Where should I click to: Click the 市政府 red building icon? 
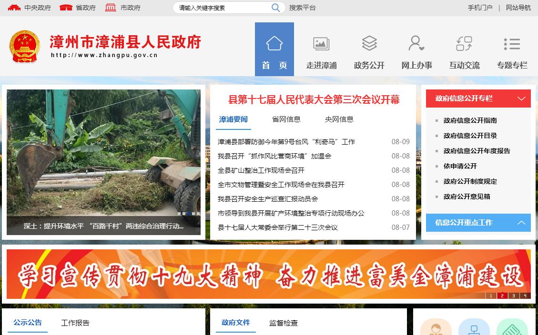point(111,8)
